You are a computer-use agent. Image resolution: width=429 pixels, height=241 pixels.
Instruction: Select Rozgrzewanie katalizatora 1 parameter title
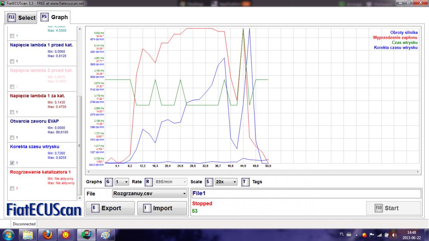tap(40, 172)
